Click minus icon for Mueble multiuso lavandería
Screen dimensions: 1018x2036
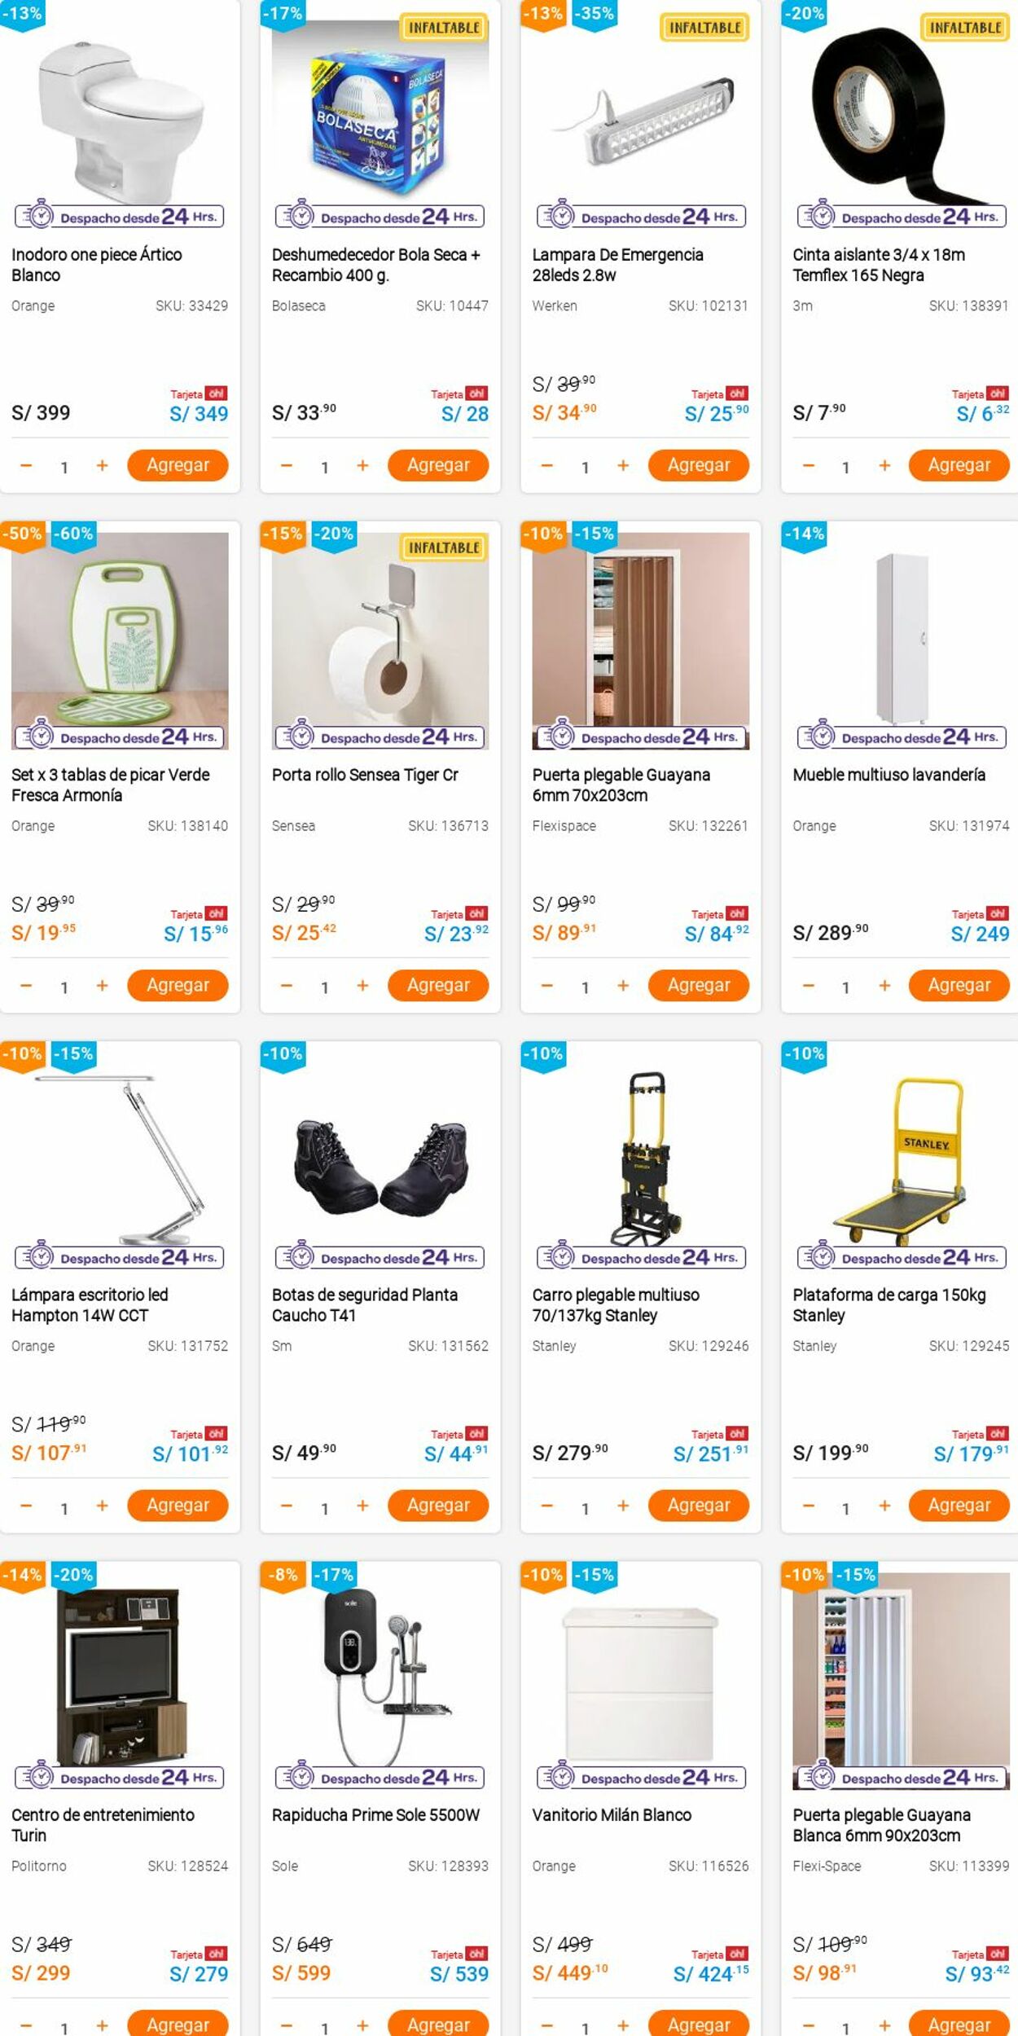click(x=808, y=986)
